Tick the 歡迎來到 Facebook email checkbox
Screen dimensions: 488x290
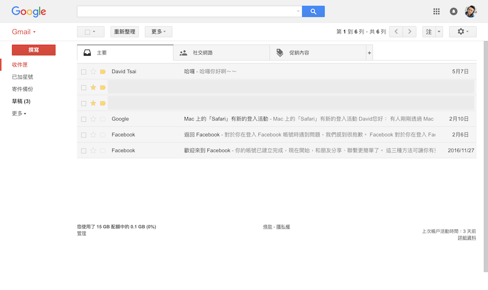[83, 151]
